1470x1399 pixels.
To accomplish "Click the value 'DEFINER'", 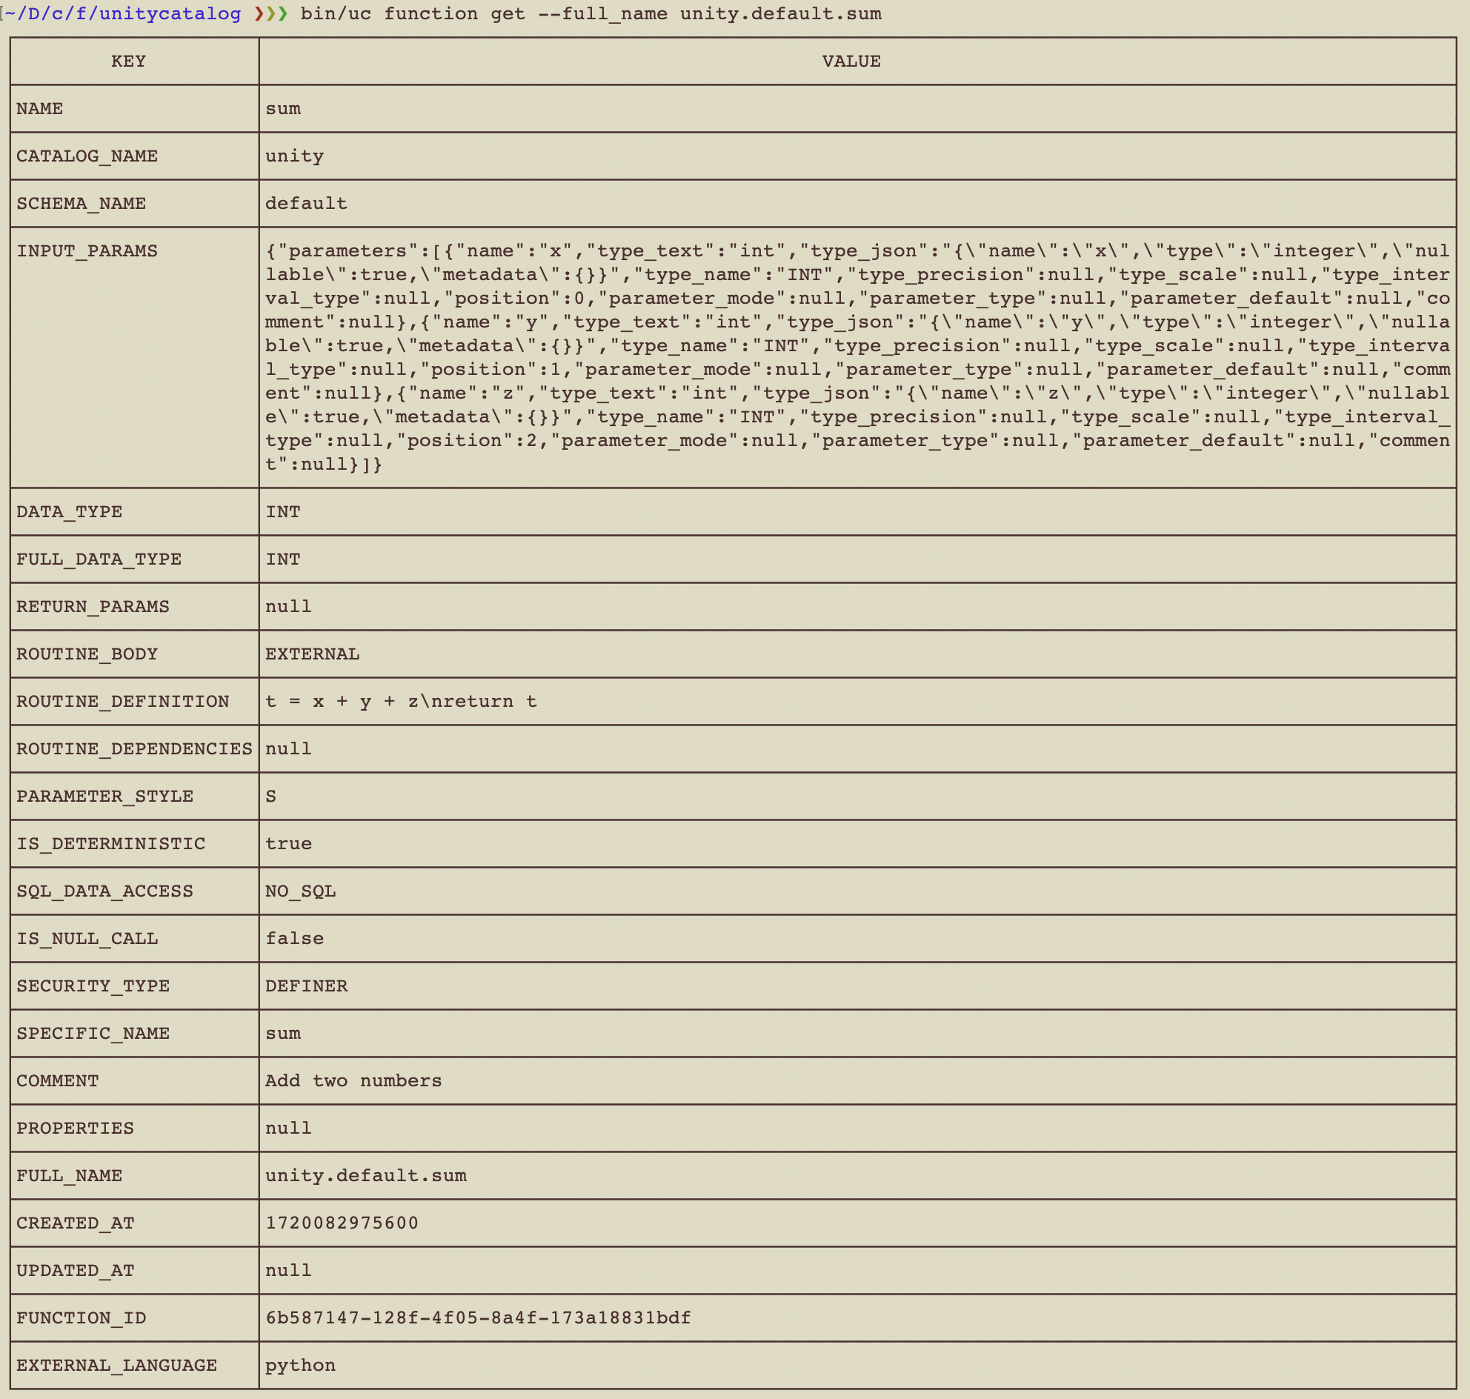I will 307,986.
